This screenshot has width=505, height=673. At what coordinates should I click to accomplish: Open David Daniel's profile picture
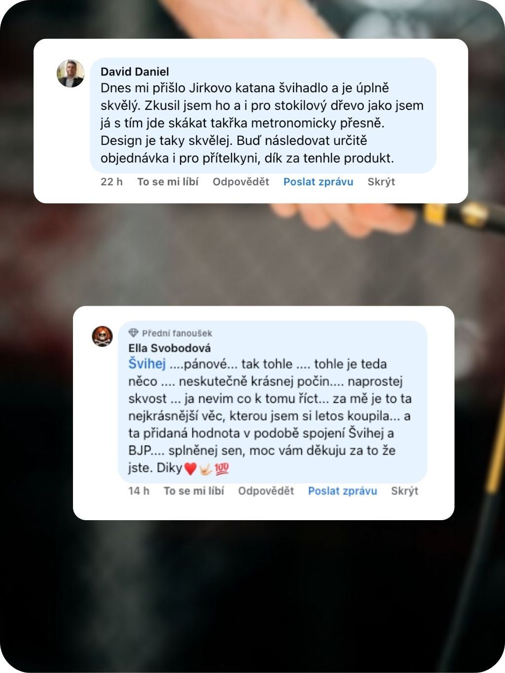coord(71,73)
